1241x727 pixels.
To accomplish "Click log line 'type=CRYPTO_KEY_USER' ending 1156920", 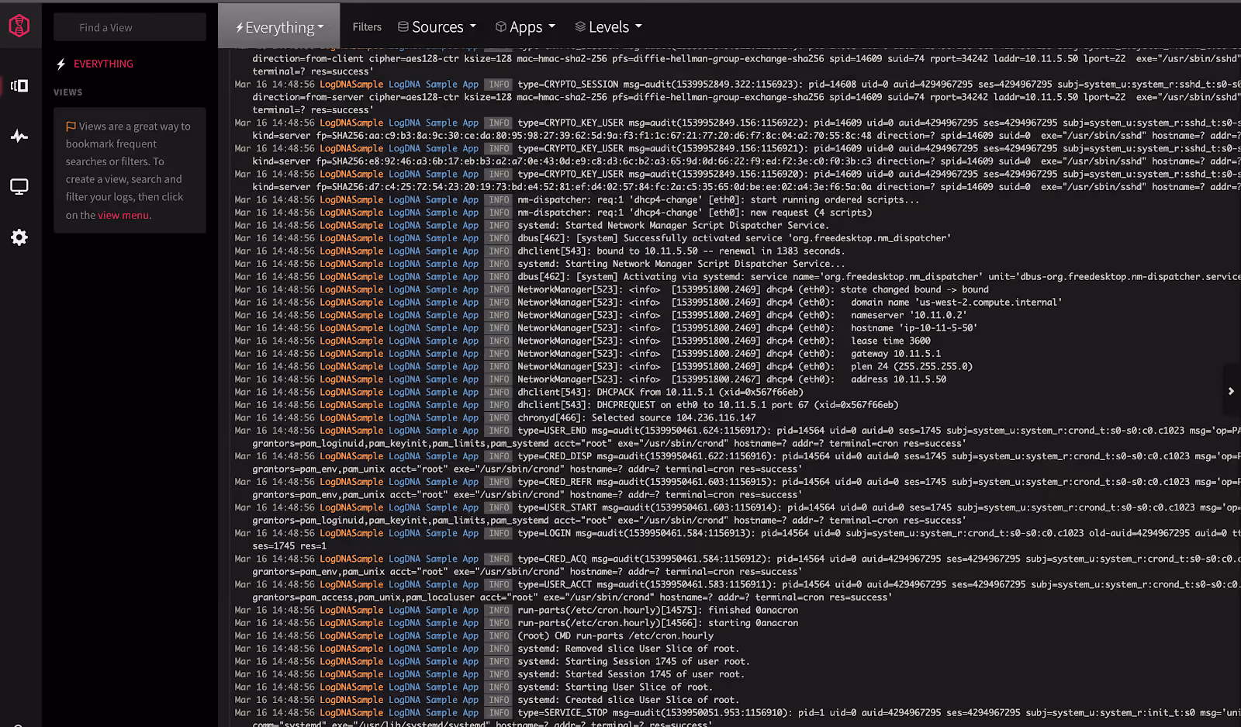I will coord(737,180).
